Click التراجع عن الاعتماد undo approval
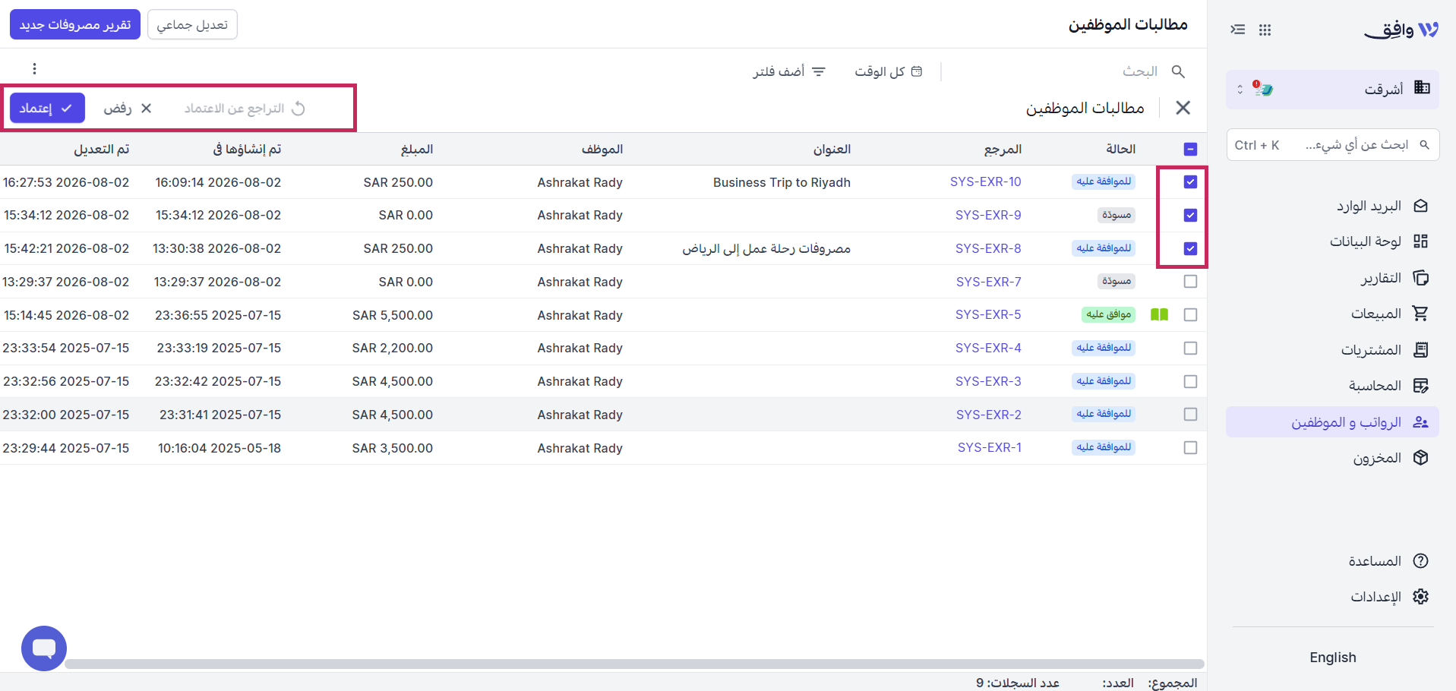Viewport: 1456px width, 691px height. [244, 109]
